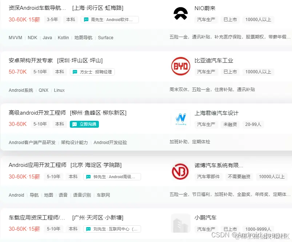Click the 10000人以上 tag under NIO蔚来
The height and width of the screenshot is (242, 292).
pyautogui.click(x=258, y=20)
